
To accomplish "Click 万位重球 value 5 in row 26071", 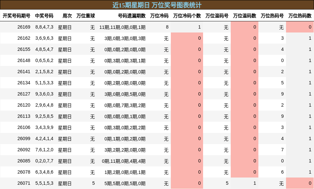I will click(93, 183).
